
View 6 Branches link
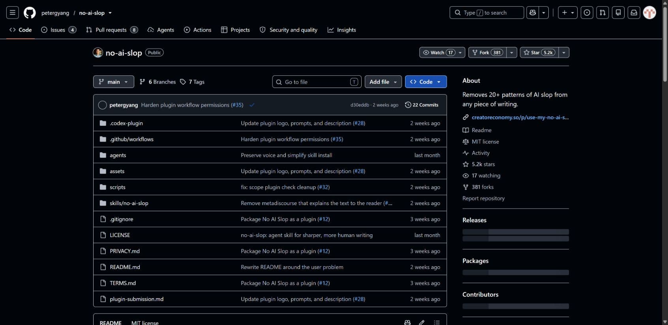158,82
